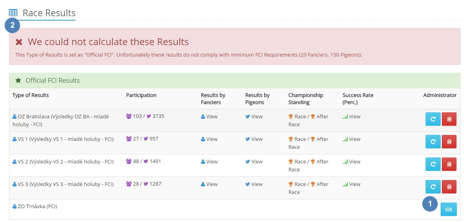Click the Race Results heading
This screenshot has height=222, width=464.
pyautogui.click(x=49, y=13)
